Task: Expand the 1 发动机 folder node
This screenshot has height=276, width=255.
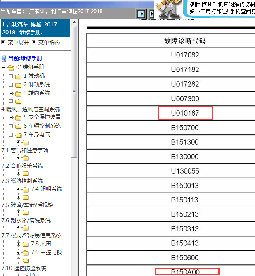Action: (11, 76)
